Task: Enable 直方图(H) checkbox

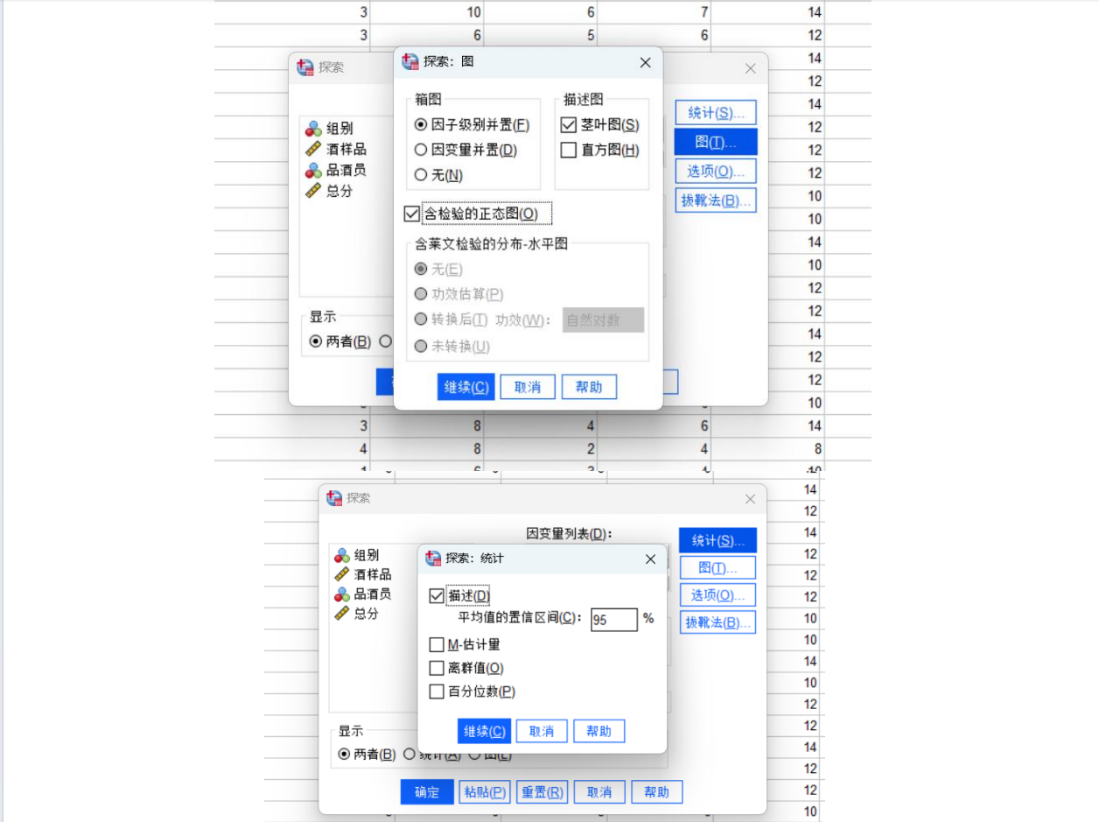Action: click(569, 150)
